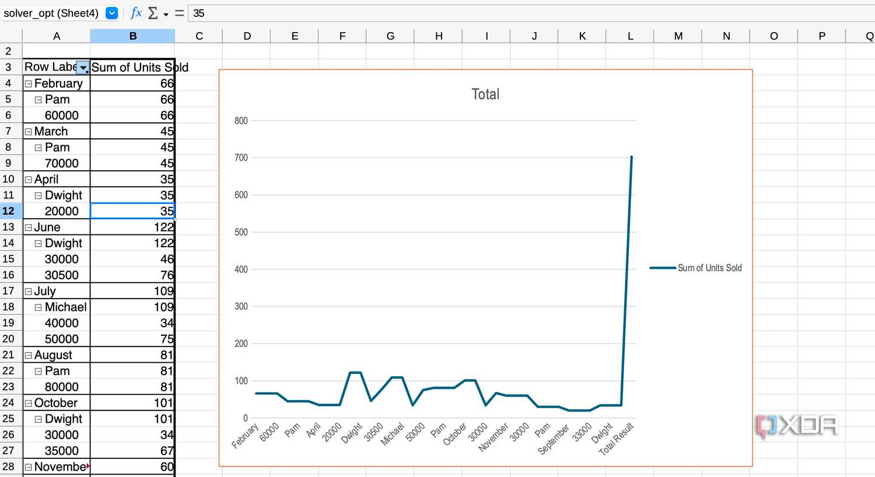Click the September label on chart axis
875x477 pixels.
[x=554, y=440]
